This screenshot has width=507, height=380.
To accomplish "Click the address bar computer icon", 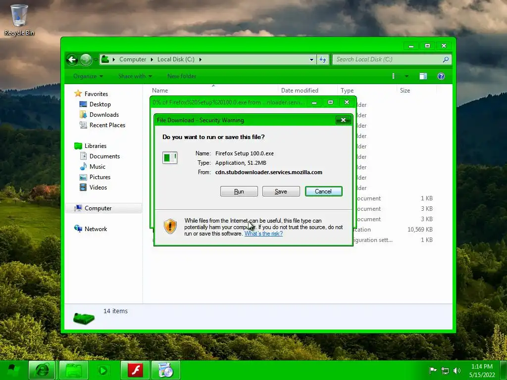I will point(105,59).
